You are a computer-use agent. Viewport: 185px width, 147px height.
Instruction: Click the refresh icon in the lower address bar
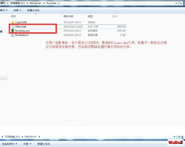[179, 137]
